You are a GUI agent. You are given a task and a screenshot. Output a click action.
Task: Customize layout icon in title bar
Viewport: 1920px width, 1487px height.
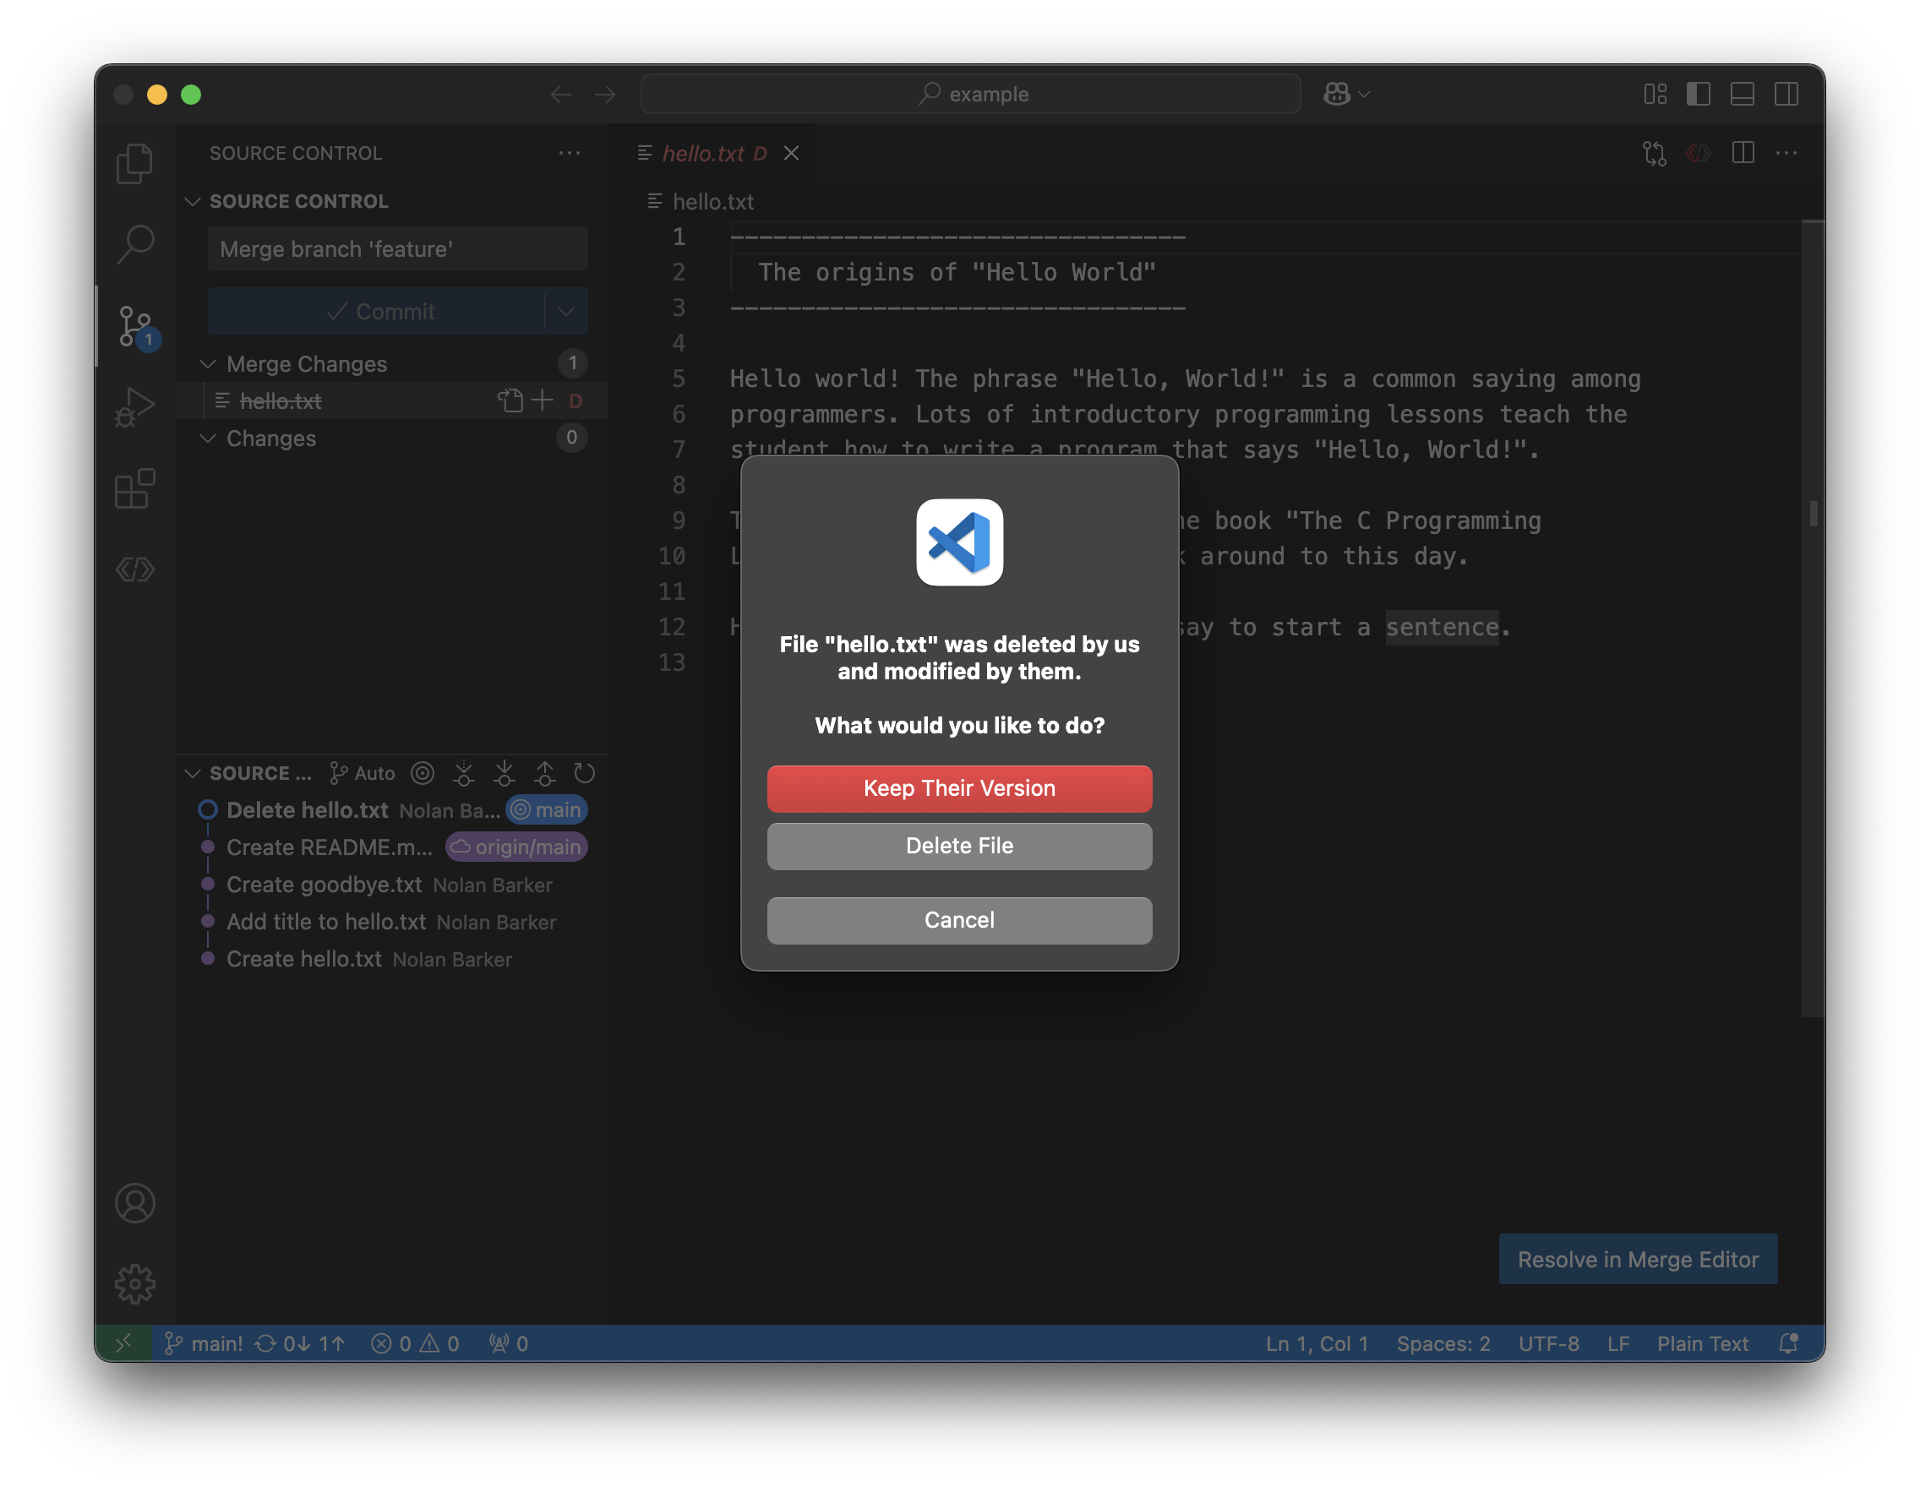pos(1655,94)
